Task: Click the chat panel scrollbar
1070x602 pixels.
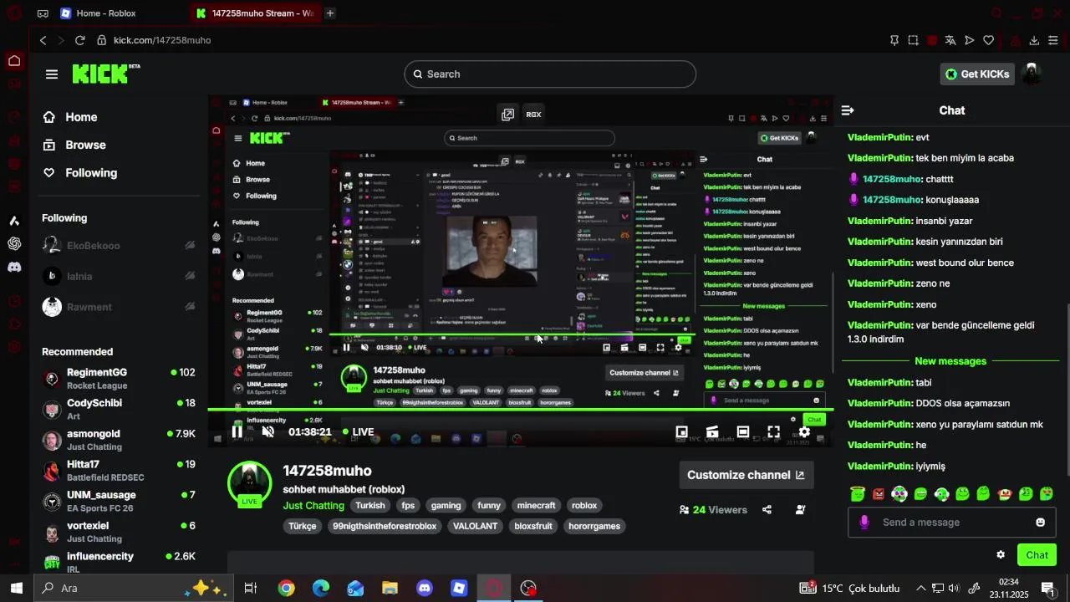Action: point(1066,389)
